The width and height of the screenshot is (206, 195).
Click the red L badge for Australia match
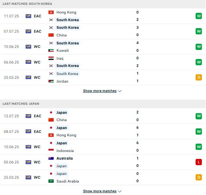tap(199, 162)
